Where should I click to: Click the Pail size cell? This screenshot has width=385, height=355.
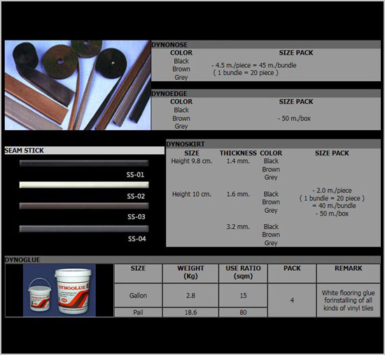pos(138,312)
